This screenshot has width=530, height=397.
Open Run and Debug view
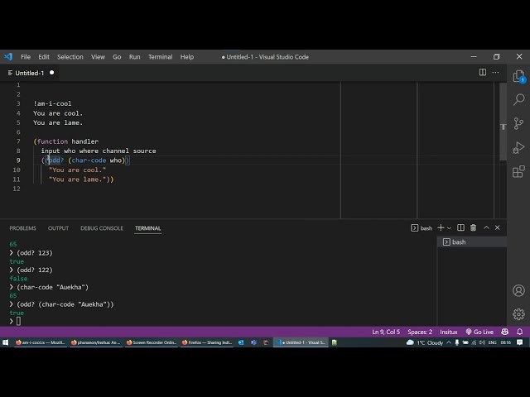(x=518, y=147)
